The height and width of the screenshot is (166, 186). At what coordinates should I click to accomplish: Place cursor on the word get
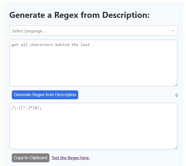click(15, 45)
